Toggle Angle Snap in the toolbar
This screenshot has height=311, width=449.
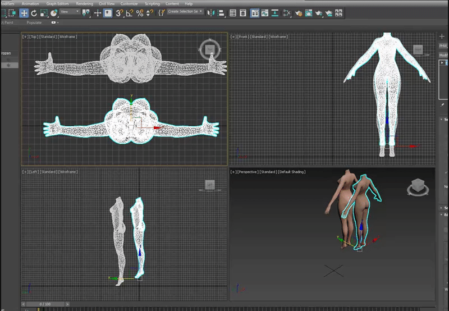click(x=129, y=12)
